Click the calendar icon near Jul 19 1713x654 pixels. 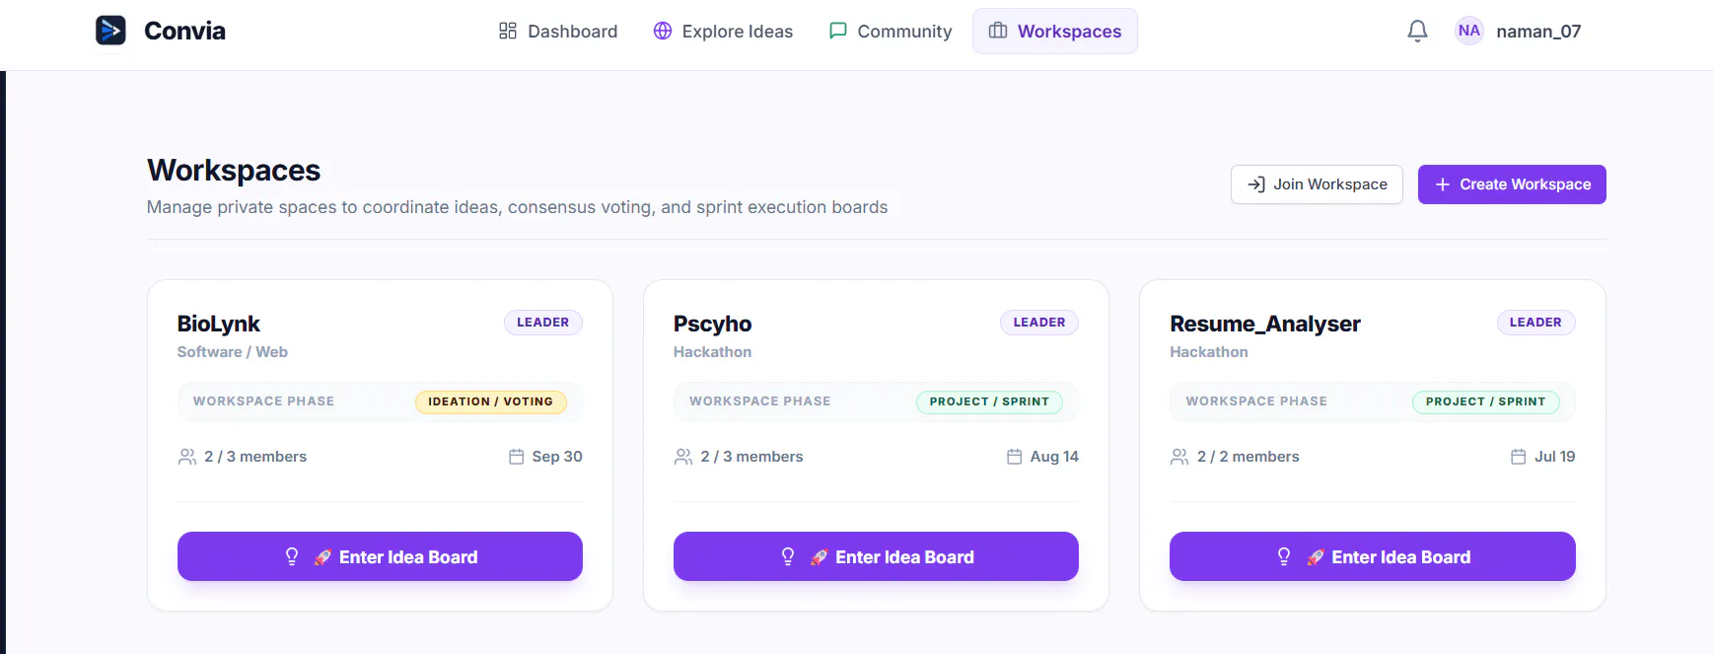[1519, 457]
